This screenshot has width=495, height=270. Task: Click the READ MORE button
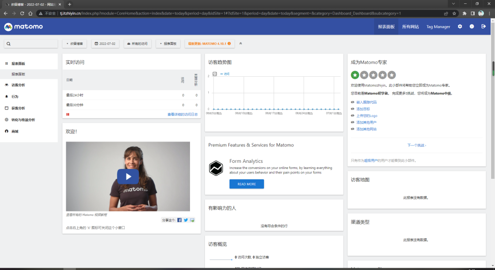247,184
